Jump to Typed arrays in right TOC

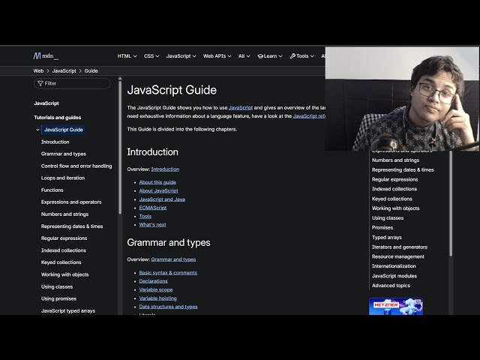tap(387, 237)
